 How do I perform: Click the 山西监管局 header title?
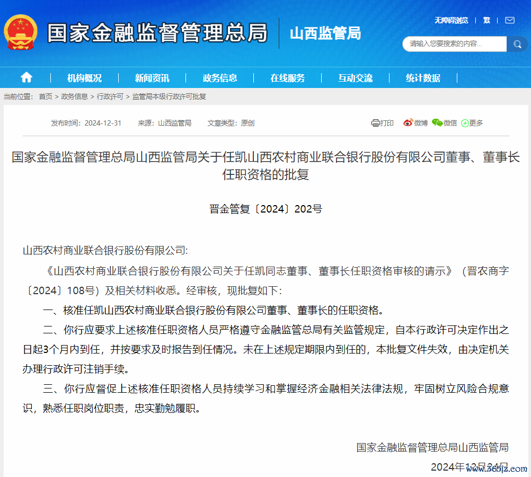point(325,33)
